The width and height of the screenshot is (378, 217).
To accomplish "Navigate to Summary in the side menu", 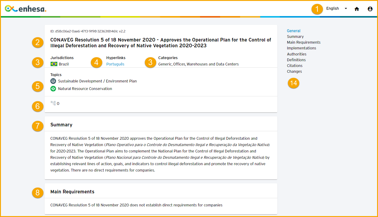I will (x=295, y=37).
